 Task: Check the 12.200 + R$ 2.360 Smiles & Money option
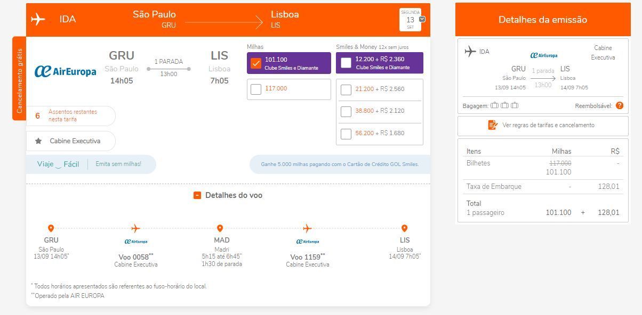pos(346,63)
